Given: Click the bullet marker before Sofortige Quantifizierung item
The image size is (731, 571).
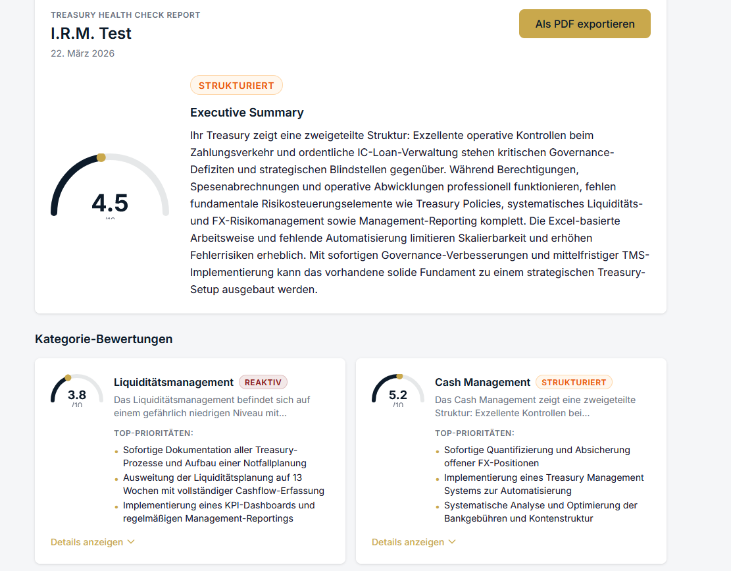Looking at the screenshot, I should [x=437, y=450].
